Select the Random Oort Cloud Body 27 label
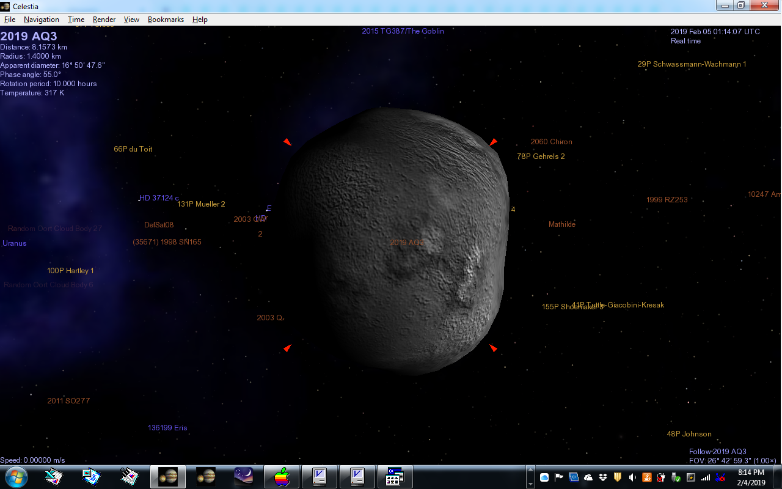 click(x=55, y=229)
